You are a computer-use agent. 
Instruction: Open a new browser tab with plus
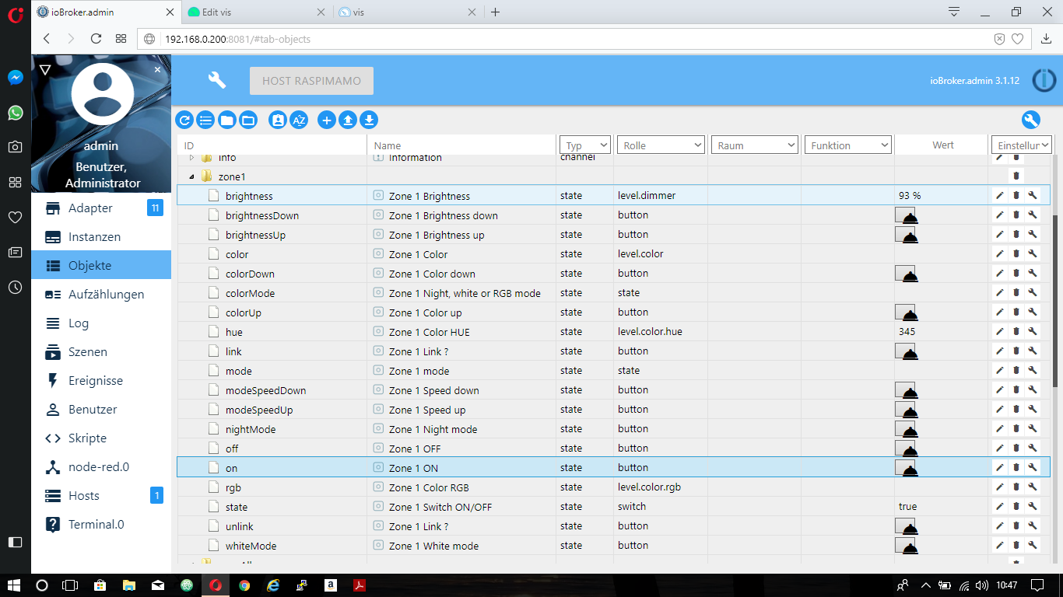point(495,12)
